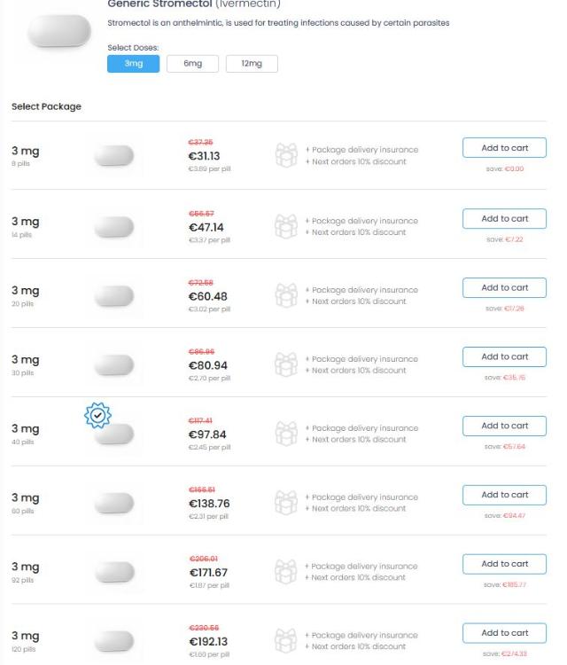This screenshot has height=665, width=567.
Task: Click the gift box icon in 8 pills row
Action: (288, 156)
